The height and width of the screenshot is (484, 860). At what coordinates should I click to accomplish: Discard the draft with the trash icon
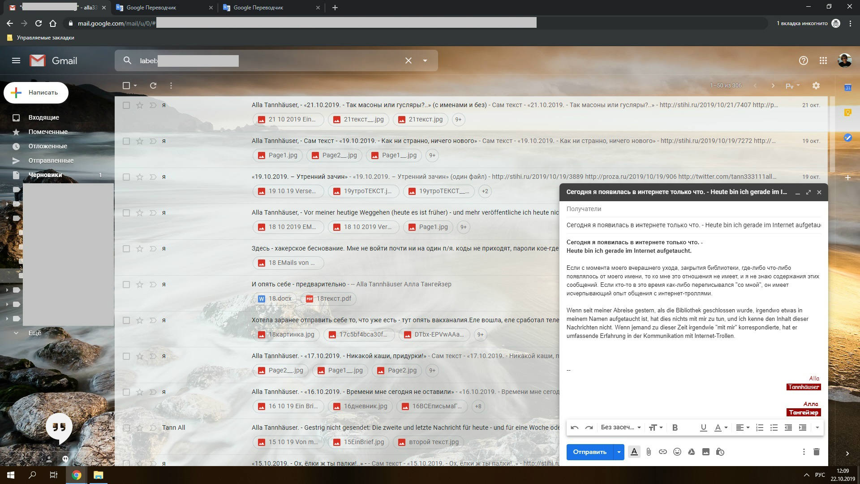pyautogui.click(x=816, y=452)
